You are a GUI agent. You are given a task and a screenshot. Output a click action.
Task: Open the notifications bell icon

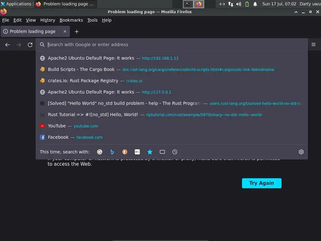[255, 4]
